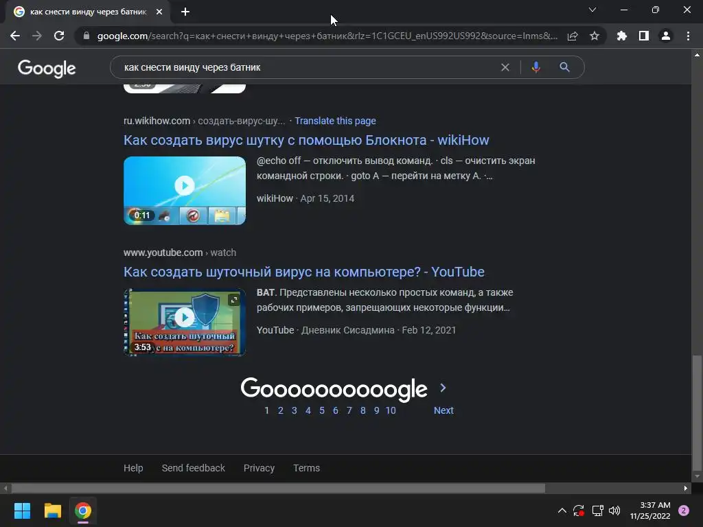
Task: Select the как снести винду tab
Action: [88, 12]
